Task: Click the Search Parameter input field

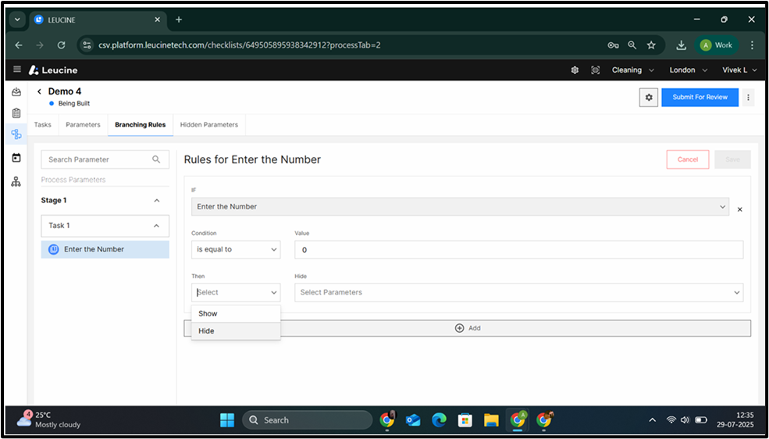Action: 98,159
